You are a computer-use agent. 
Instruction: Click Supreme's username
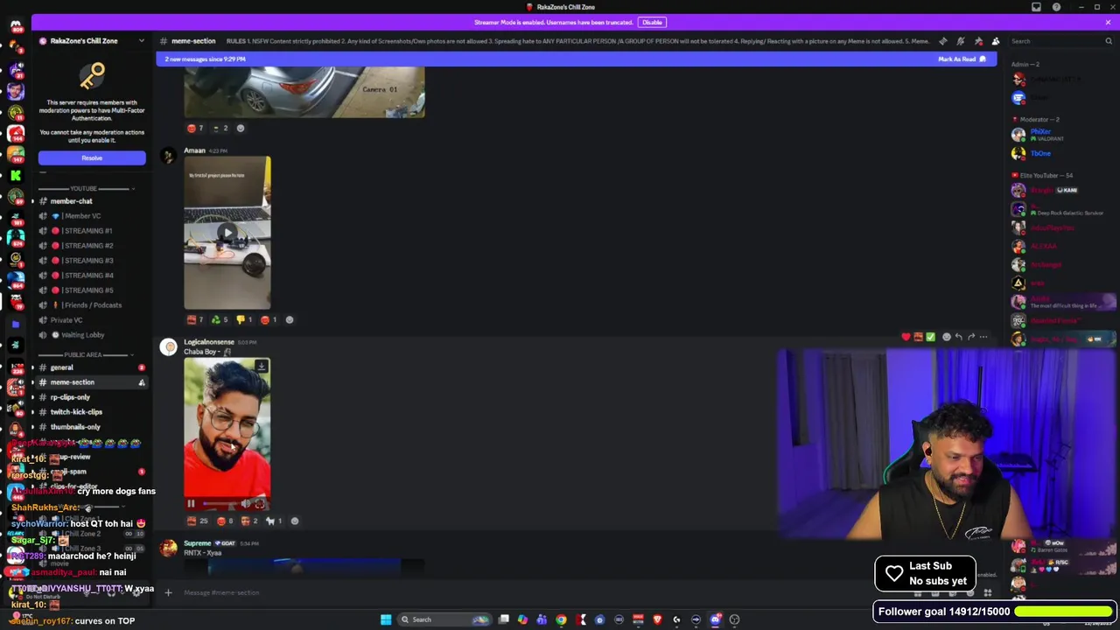198,543
